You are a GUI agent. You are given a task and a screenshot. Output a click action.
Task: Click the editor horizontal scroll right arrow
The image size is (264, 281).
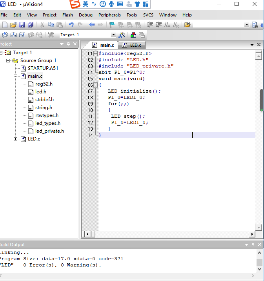[252, 234]
